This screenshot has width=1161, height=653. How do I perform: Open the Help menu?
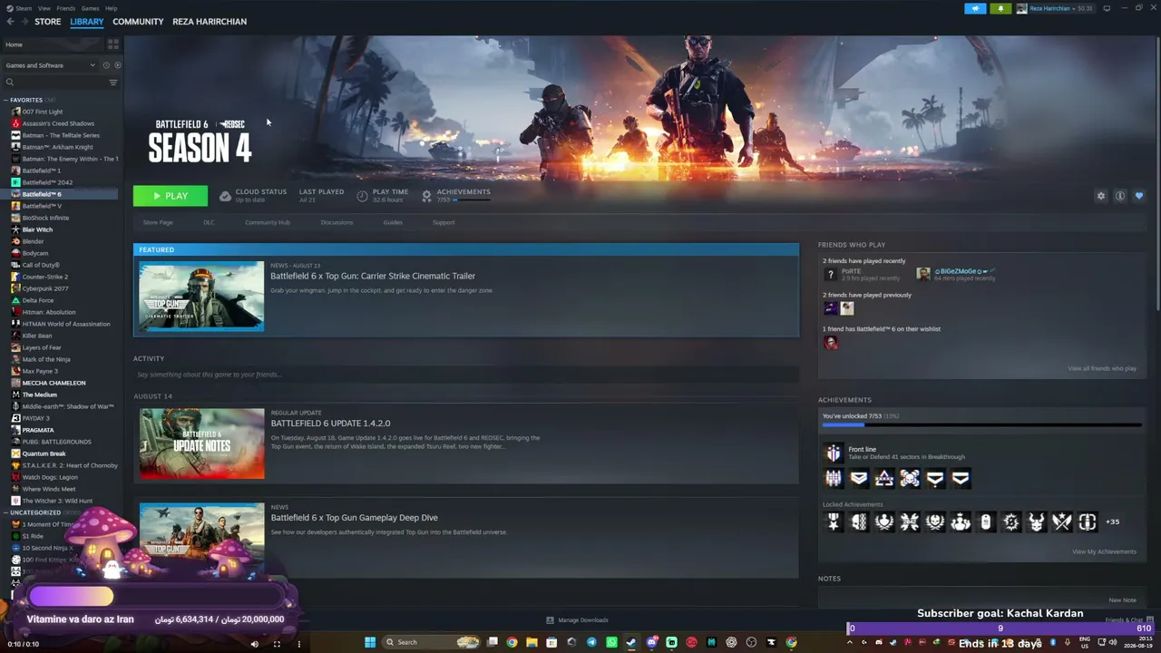[111, 8]
